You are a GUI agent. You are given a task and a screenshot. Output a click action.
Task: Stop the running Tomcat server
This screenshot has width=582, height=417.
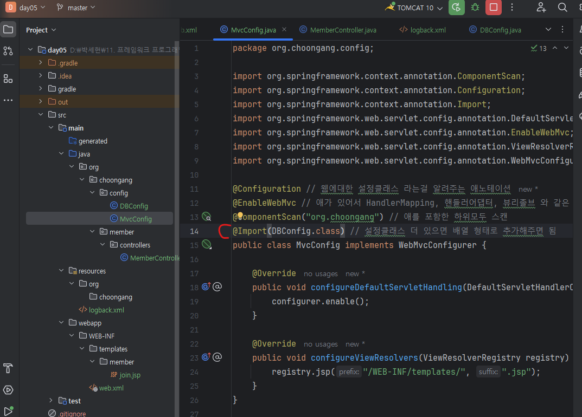point(494,8)
